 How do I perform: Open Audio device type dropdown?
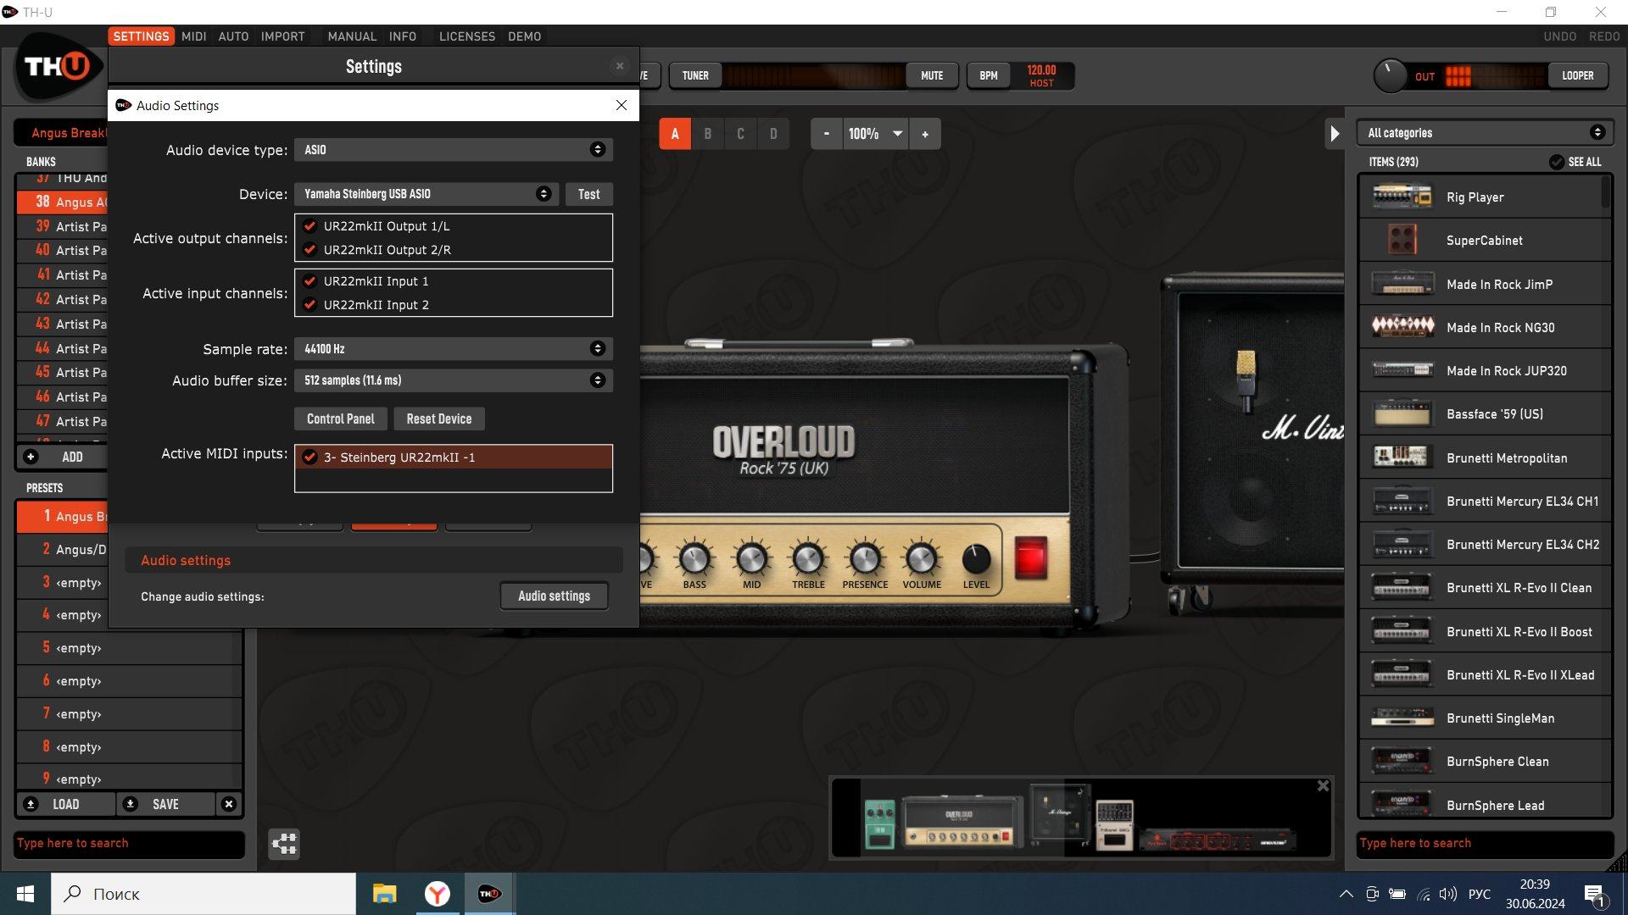point(454,150)
